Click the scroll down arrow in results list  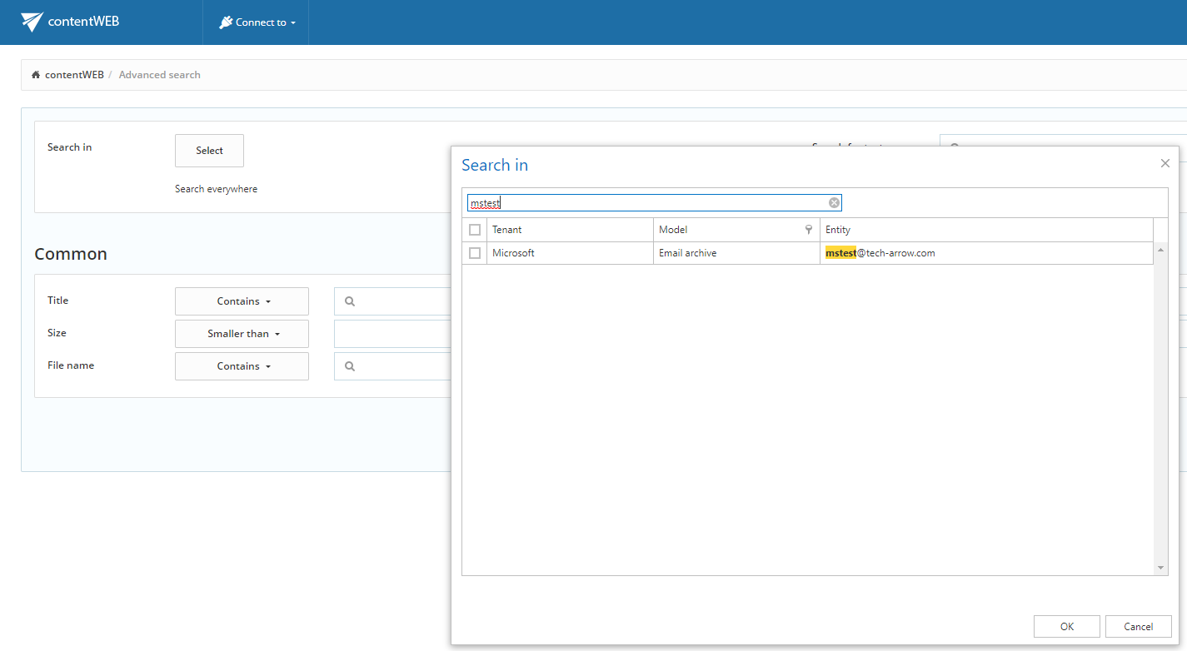coord(1161,568)
